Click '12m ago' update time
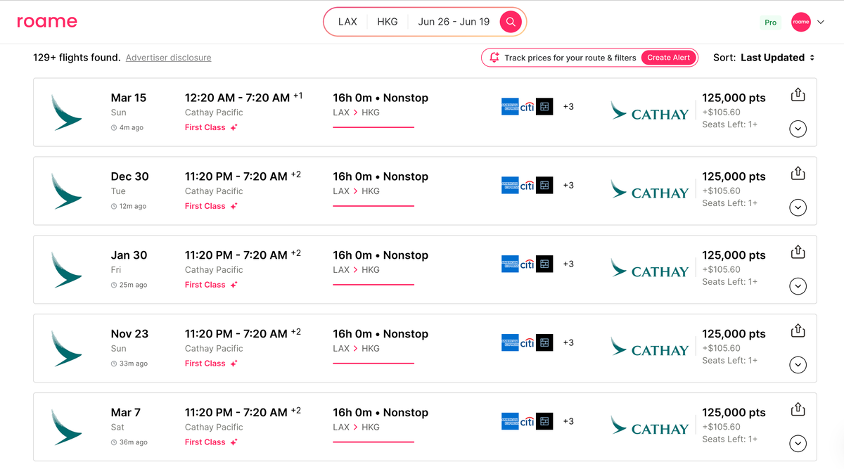The height and width of the screenshot is (469, 844). [x=132, y=207]
